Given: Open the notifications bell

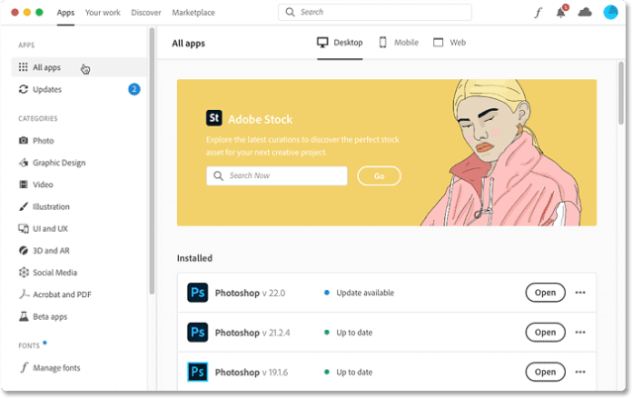Looking at the screenshot, I should coord(561,13).
